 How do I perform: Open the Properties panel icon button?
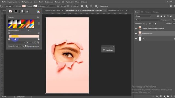pos(108,50)
